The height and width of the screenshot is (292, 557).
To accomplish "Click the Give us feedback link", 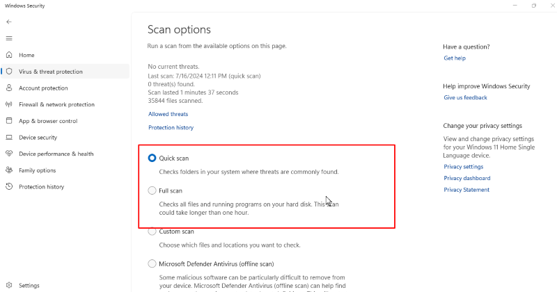I will pyautogui.click(x=465, y=97).
